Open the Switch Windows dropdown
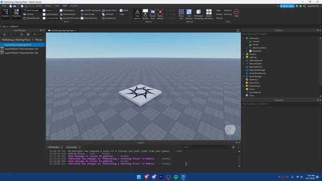Viewport: 322px width, 181px height. [209, 14]
